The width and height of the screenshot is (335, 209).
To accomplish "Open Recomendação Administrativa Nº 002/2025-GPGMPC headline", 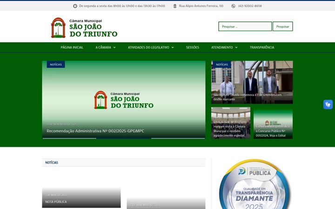I will [x=95, y=131].
